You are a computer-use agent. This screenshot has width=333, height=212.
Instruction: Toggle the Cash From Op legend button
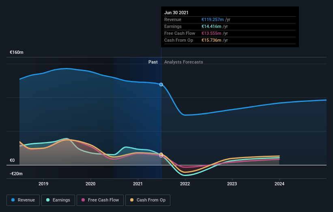148,200
